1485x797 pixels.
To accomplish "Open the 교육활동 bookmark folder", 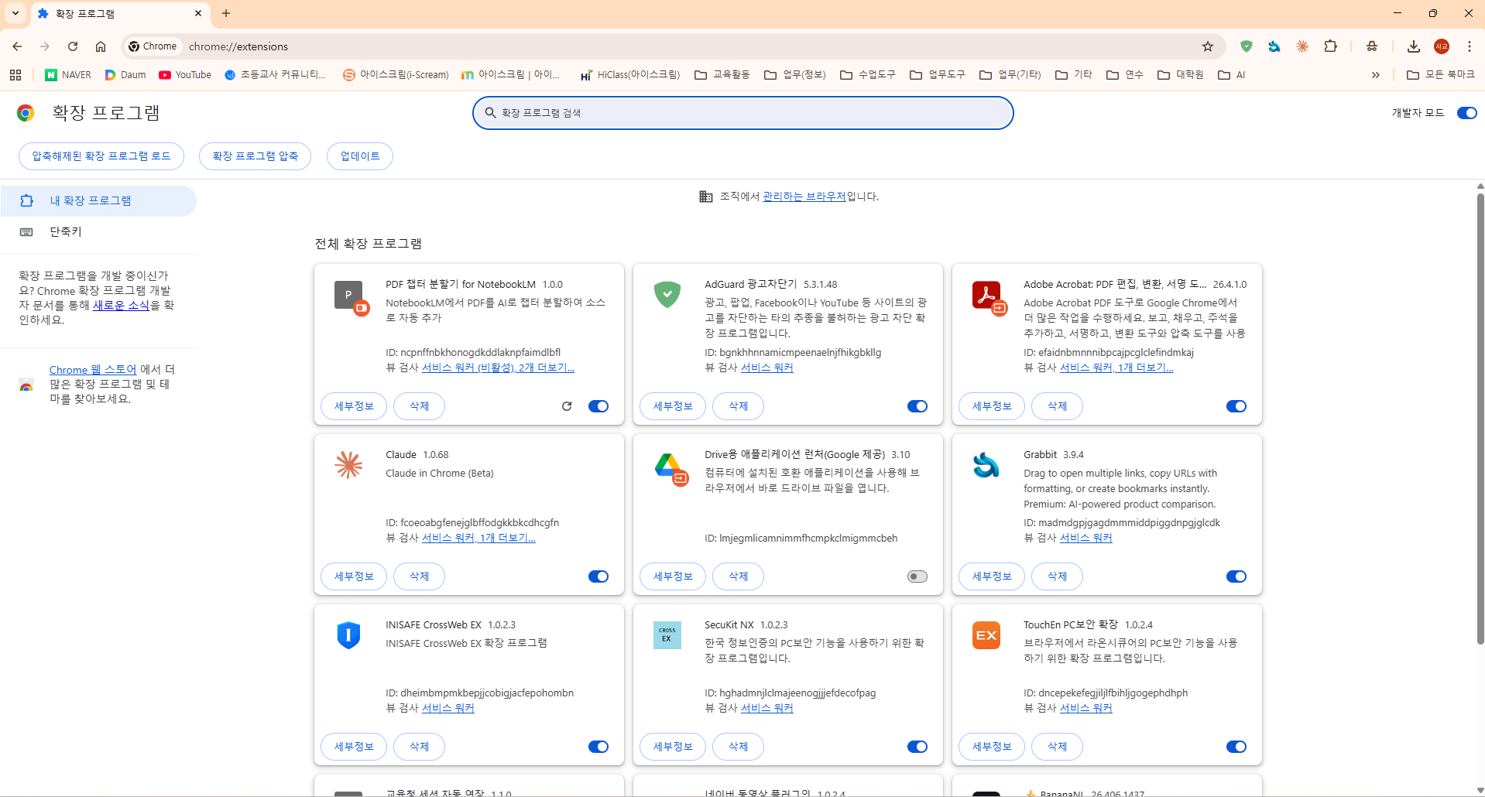I will tap(722, 75).
